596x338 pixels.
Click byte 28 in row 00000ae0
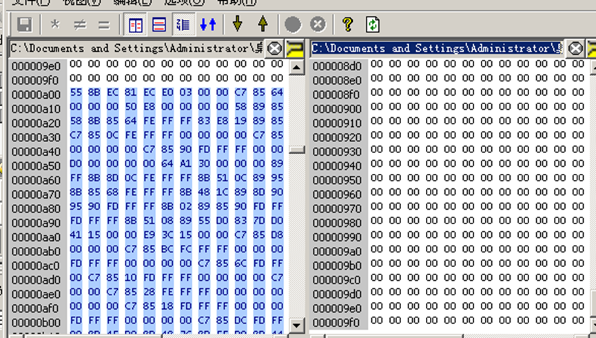[149, 292]
